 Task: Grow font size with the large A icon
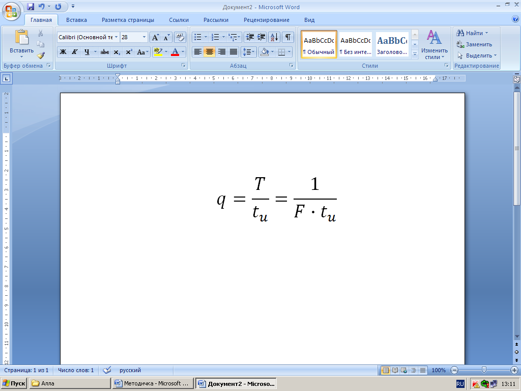(x=155, y=37)
